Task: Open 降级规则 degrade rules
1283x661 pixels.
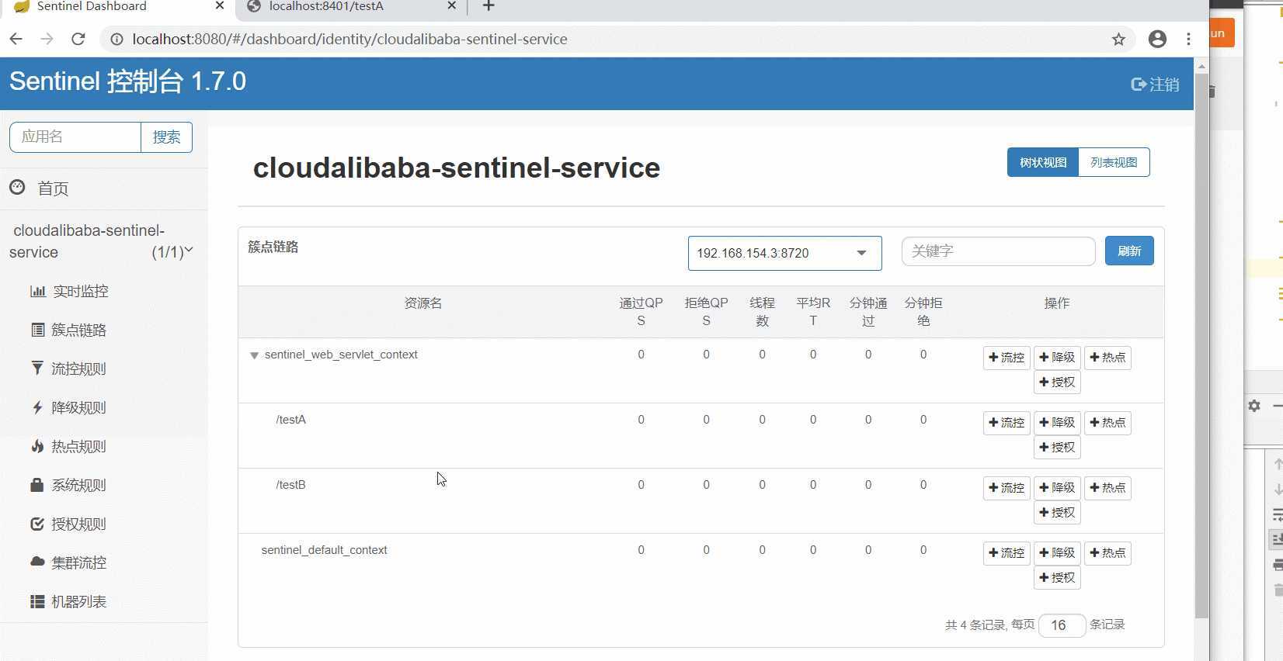Action: pos(68,407)
